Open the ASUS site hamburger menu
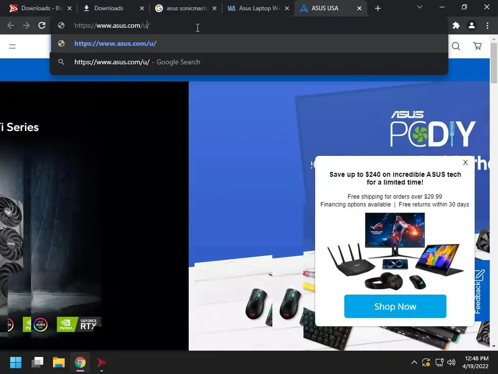The width and height of the screenshot is (498, 374). [x=12, y=46]
